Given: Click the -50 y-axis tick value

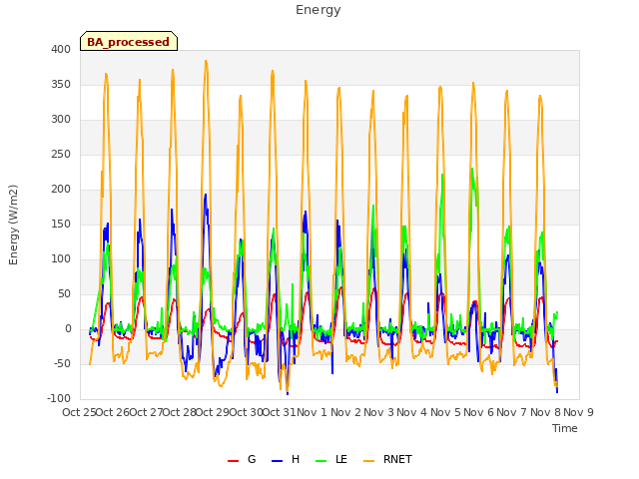Looking at the screenshot, I should [62, 363].
